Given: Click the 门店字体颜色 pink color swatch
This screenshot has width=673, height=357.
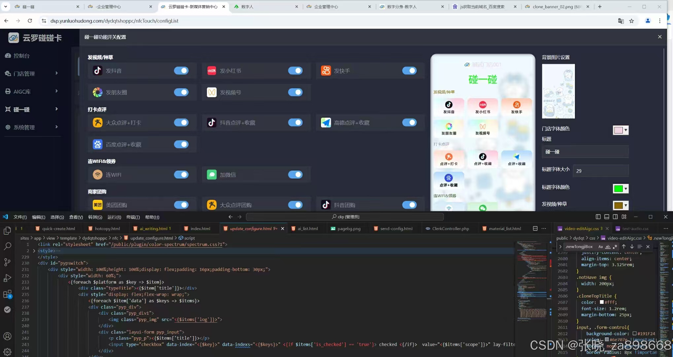Looking at the screenshot, I should (618, 130).
